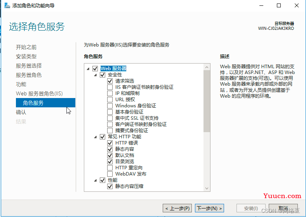Select Web 服务器 tree label
Viewport: 306px width, 217px height.
pos(113,69)
